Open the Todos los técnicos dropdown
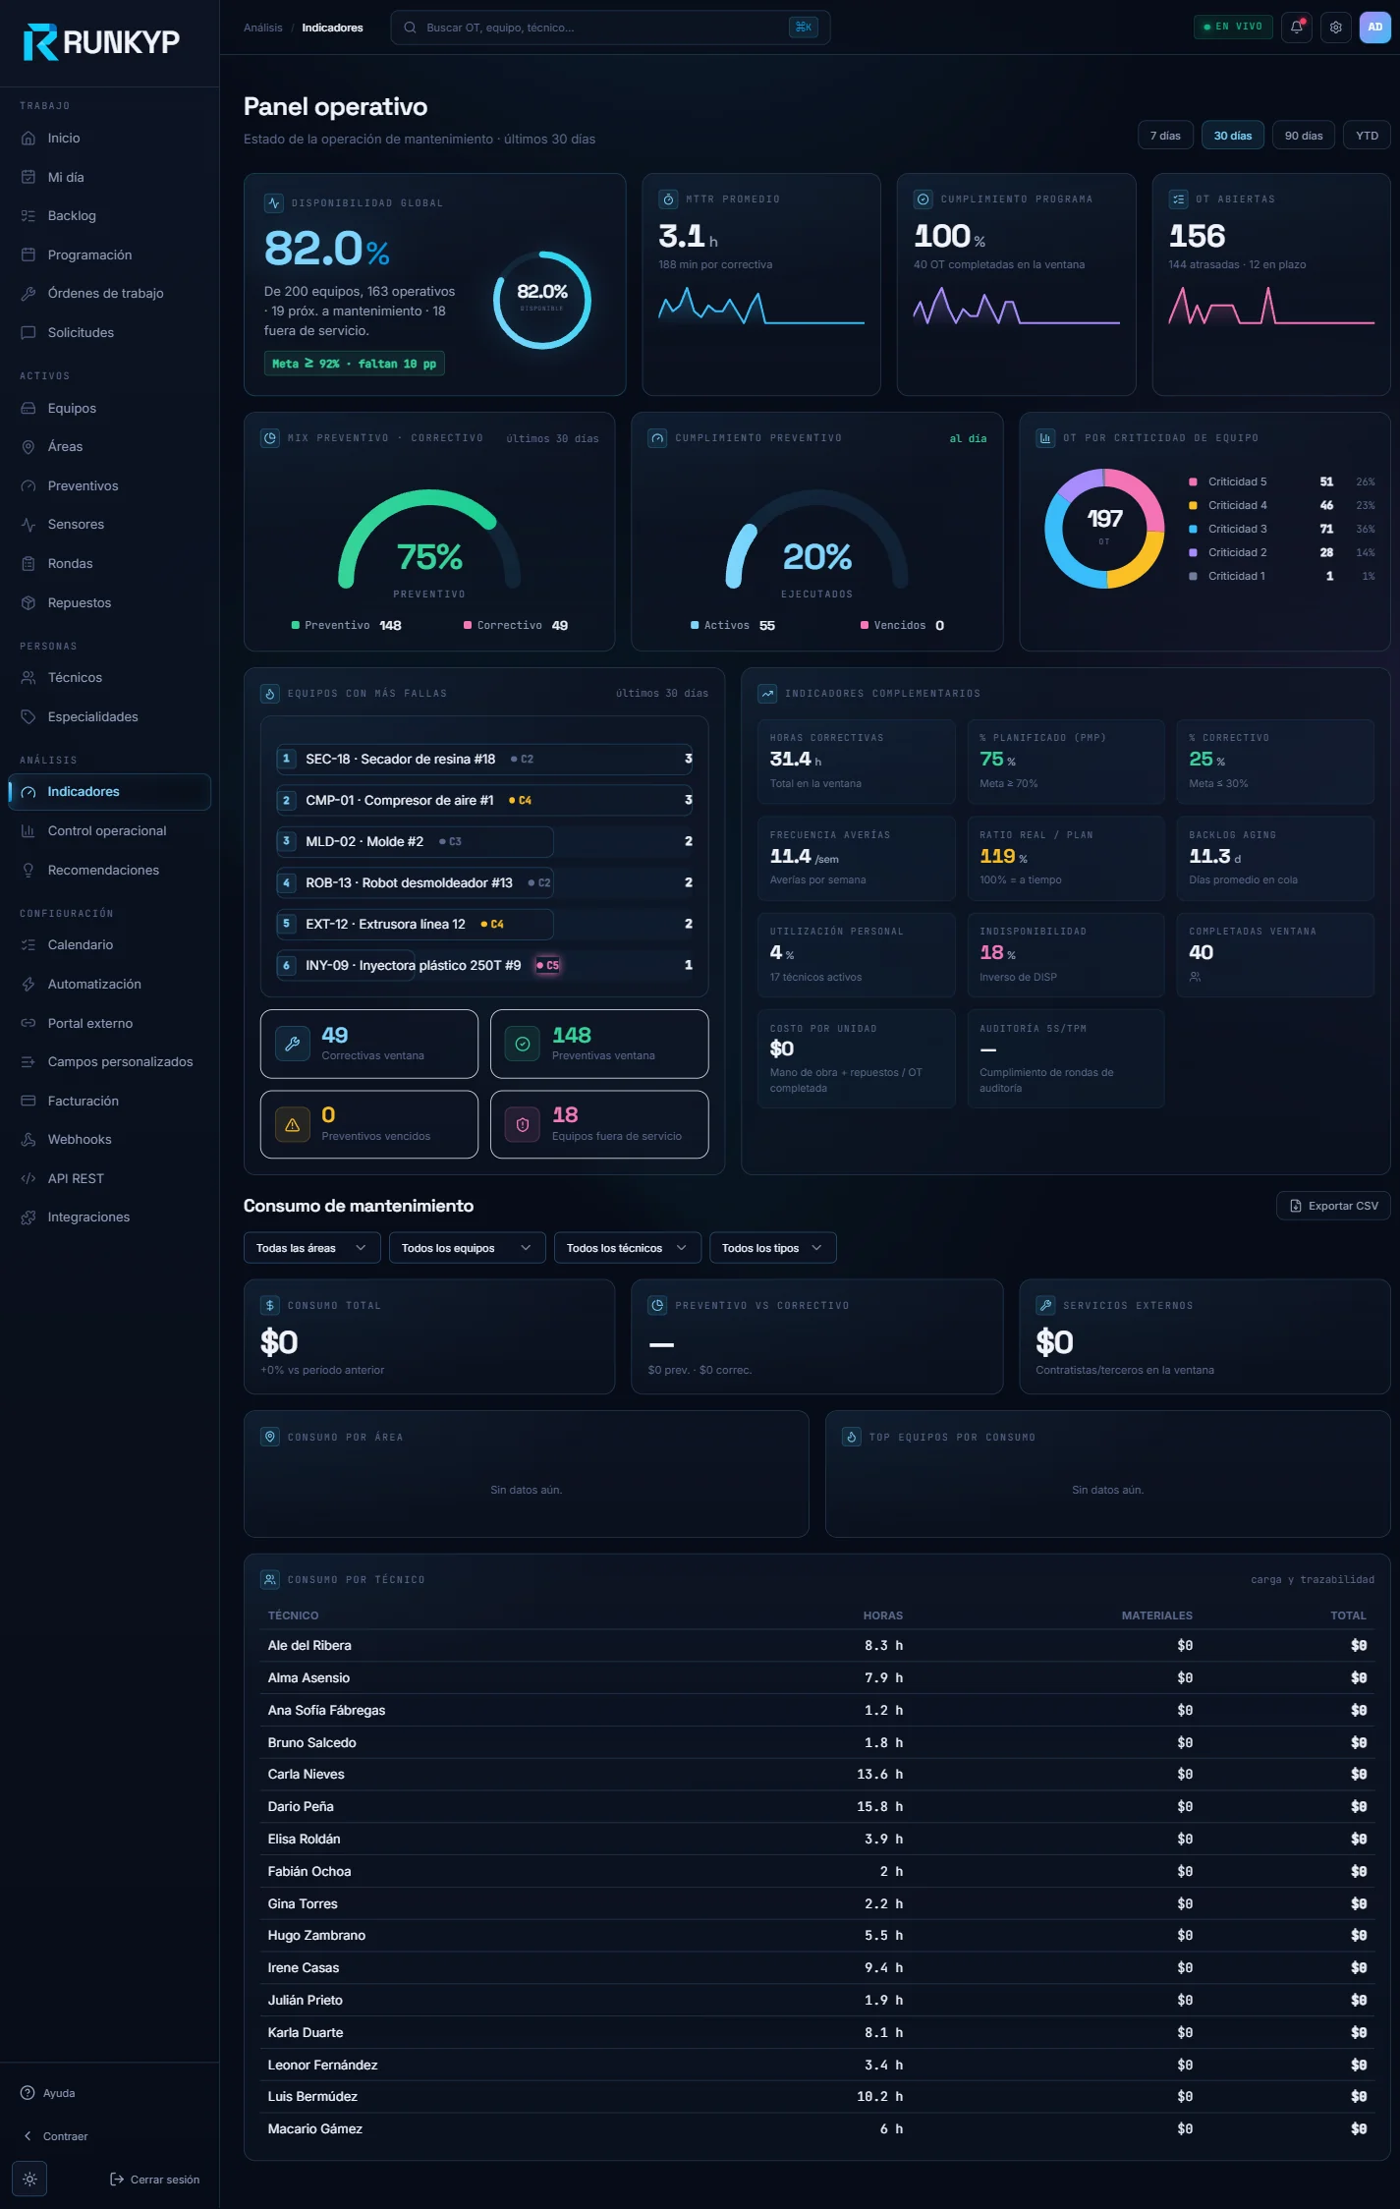Viewport: 1400px width, 2209px height. click(x=627, y=1248)
